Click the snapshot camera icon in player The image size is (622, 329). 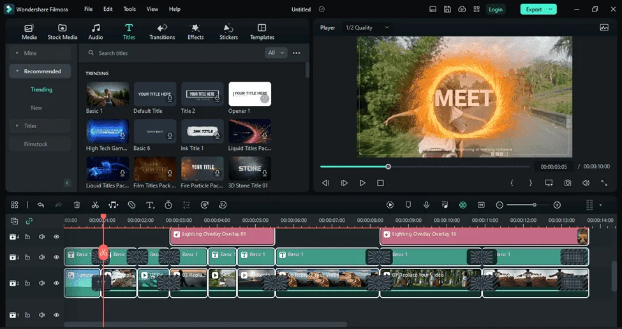coord(568,183)
